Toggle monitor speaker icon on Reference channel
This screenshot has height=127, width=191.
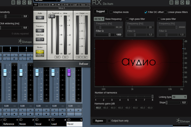tap(6, 114)
